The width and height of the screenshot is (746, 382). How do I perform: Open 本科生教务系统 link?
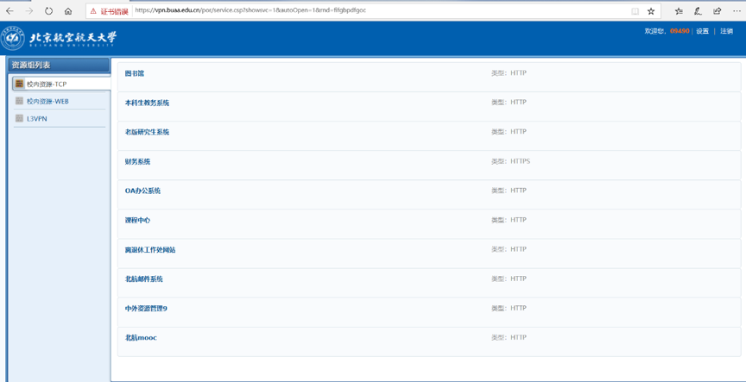pos(147,103)
